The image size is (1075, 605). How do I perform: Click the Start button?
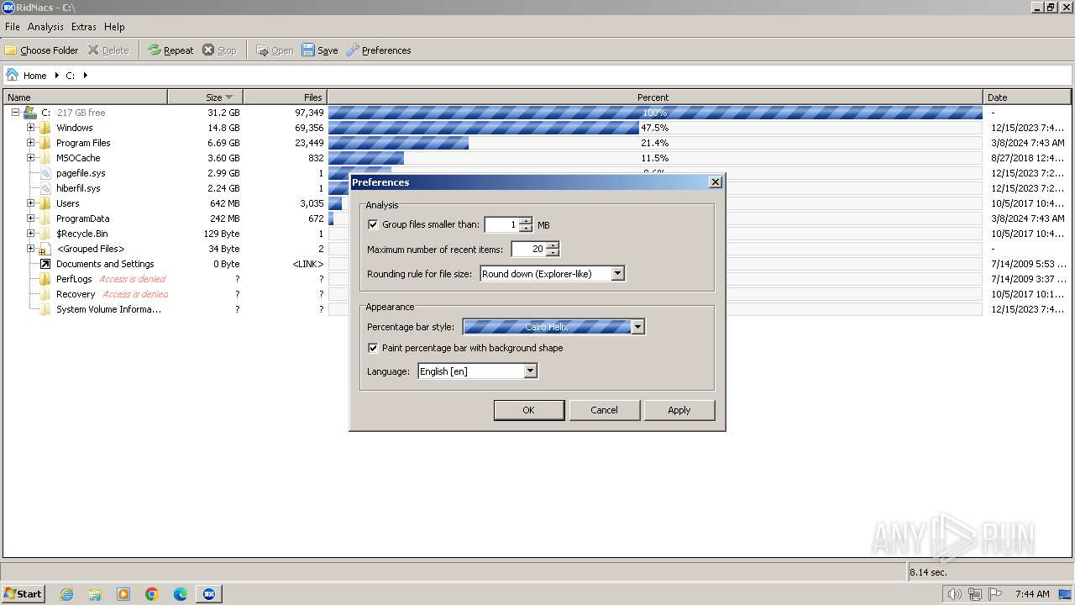(23, 594)
